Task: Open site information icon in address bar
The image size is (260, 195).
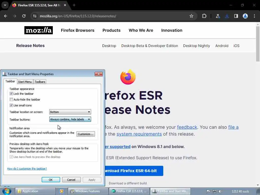Action: point(35,16)
